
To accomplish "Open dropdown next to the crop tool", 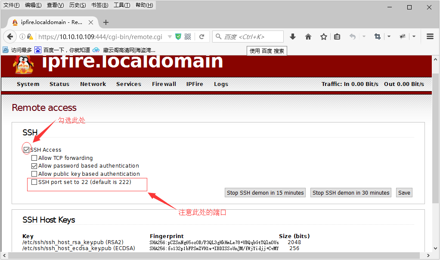I will pos(389,37).
